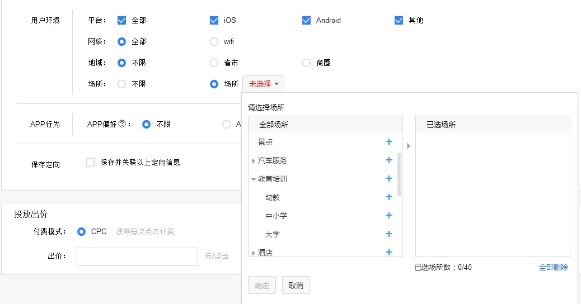Click the 出价 bid input field
The image size is (581, 304).
coord(137,256)
